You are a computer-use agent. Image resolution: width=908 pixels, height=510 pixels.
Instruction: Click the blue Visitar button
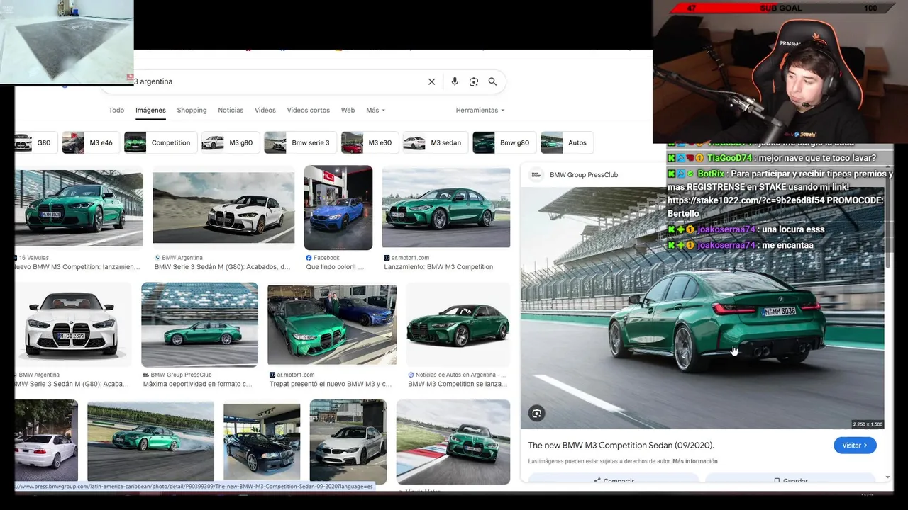coord(855,445)
